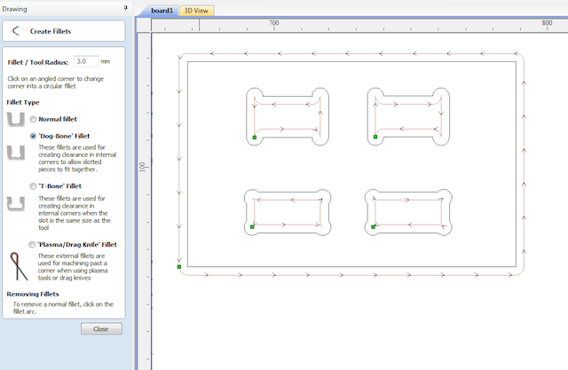
Task: Select the 'Dog-Bone' Fillet radio button
Action: point(33,136)
